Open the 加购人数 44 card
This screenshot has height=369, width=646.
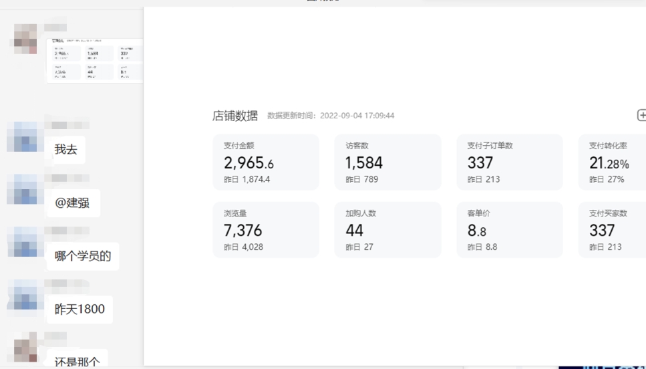[x=387, y=230]
